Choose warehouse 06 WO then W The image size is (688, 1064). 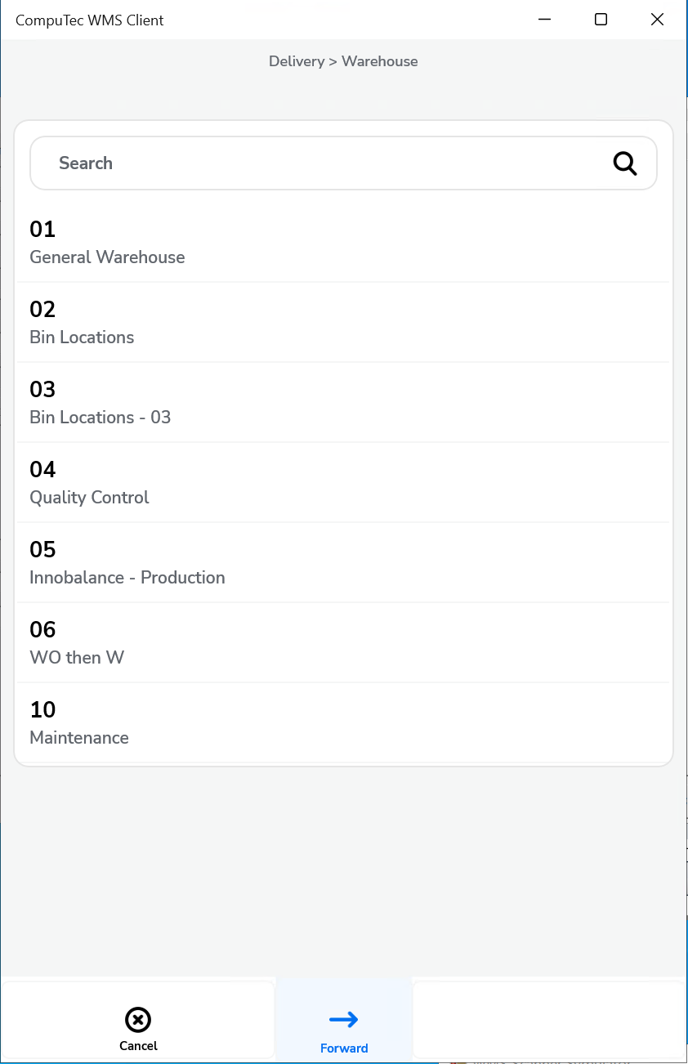coord(343,643)
